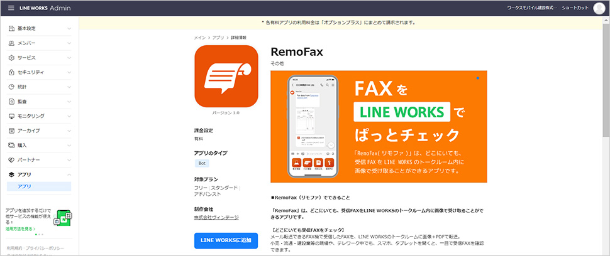This screenshot has height=256, width=610.
Task: Open the ショートカット menu in header
Action: (575, 8)
